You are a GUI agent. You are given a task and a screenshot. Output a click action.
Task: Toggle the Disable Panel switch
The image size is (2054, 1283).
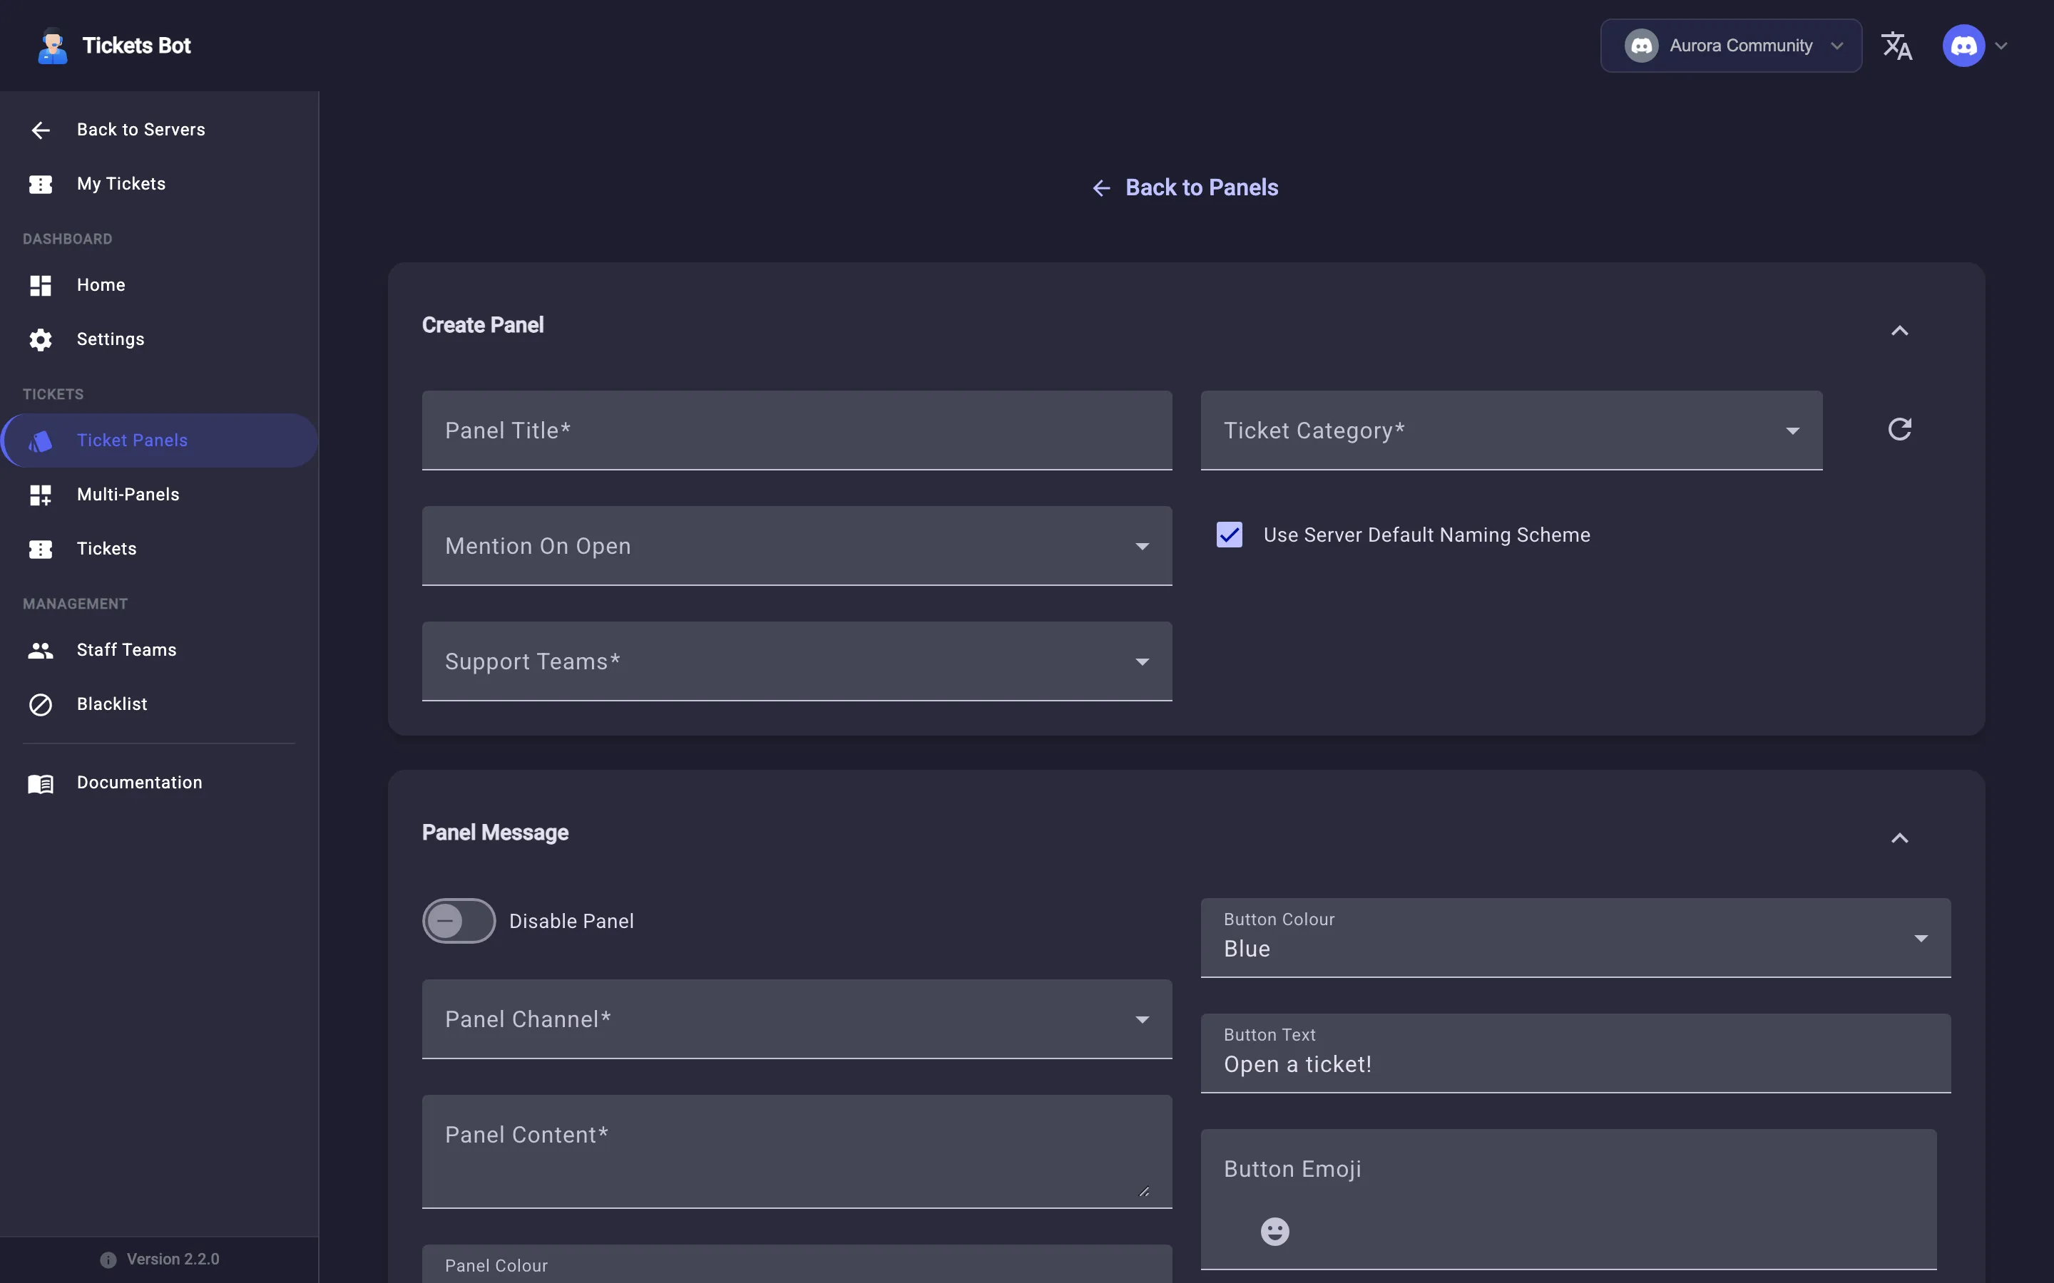coord(459,921)
